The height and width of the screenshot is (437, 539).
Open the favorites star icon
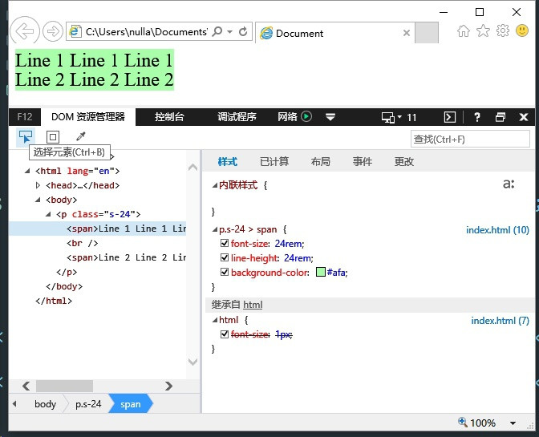coord(483,31)
